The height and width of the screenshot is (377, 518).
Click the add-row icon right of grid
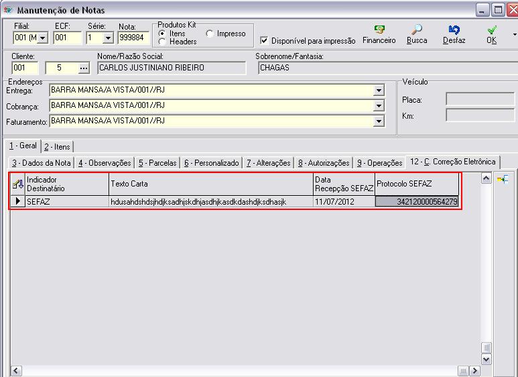pos(502,178)
